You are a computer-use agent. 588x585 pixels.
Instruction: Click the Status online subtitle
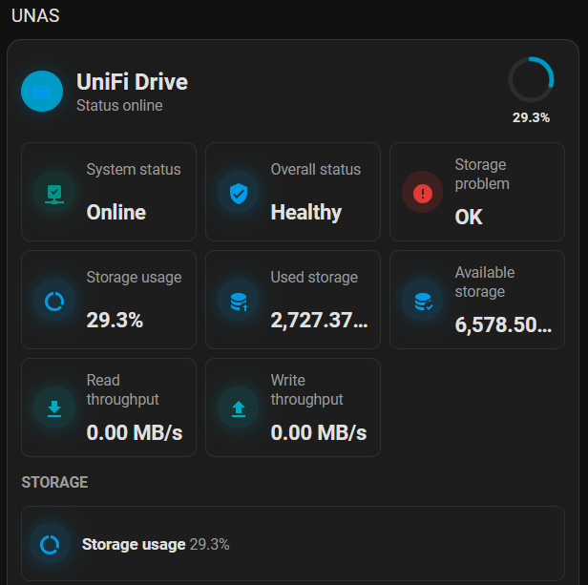coord(119,106)
